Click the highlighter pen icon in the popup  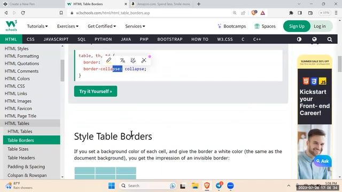[108, 60]
